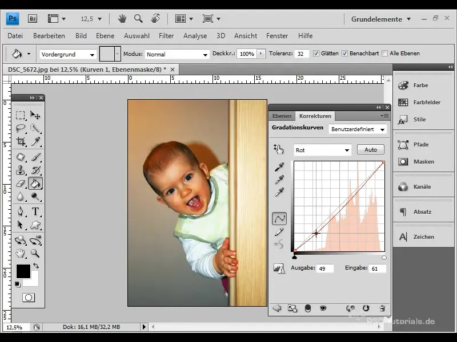Select the History Brush tool

click(35, 170)
